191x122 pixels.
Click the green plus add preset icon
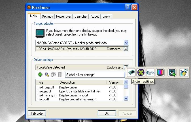click(40, 75)
